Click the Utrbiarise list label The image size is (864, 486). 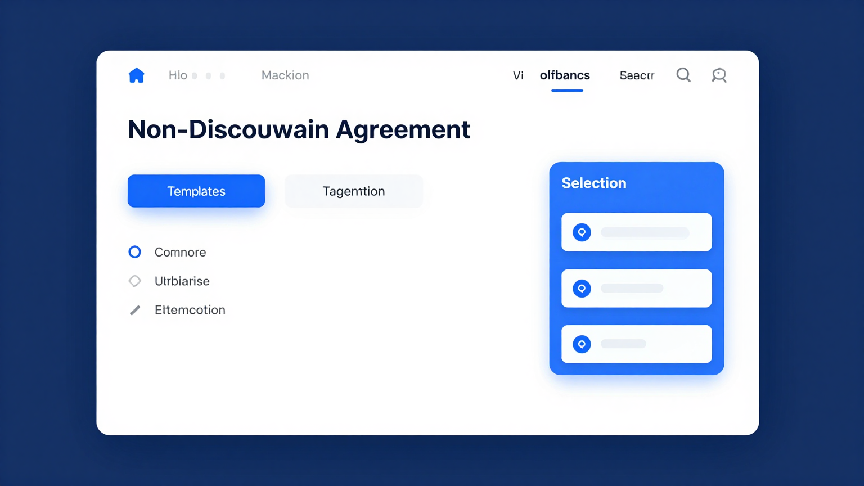(182, 281)
